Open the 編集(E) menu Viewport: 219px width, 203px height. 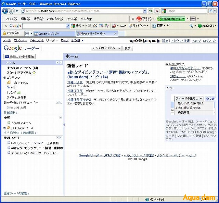pos(25,19)
